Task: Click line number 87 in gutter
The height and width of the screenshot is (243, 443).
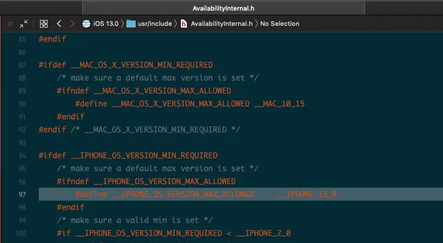Action: (x=22, y=65)
